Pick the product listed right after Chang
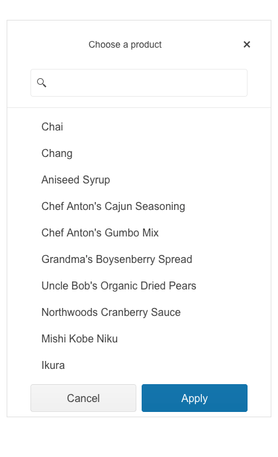The image size is (278, 457). coord(139,180)
